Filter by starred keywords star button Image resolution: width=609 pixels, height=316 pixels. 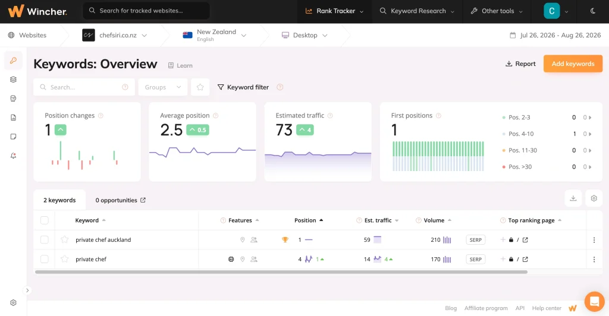(200, 87)
